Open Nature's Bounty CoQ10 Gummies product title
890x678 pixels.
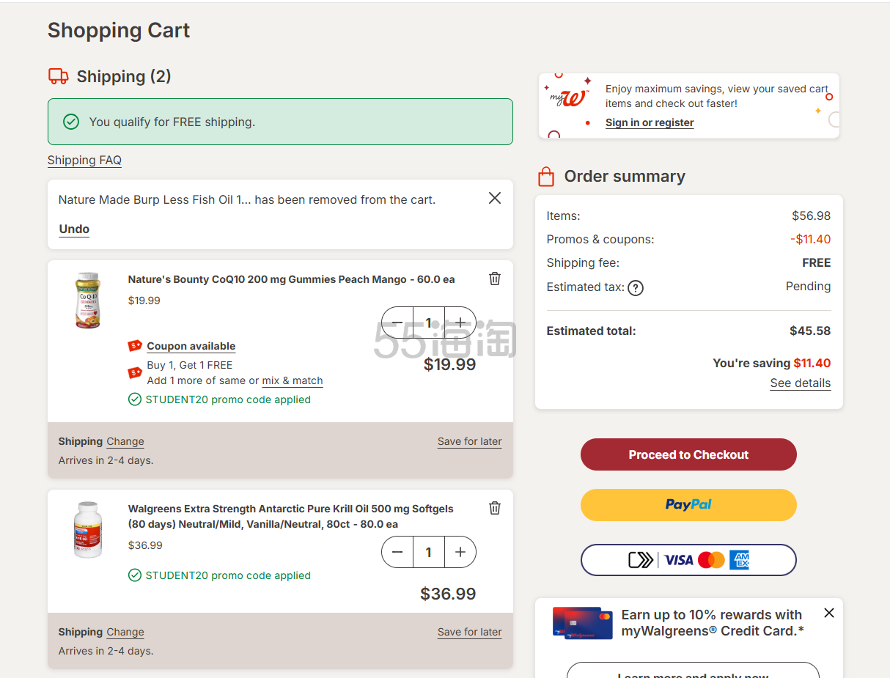(291, 279)
